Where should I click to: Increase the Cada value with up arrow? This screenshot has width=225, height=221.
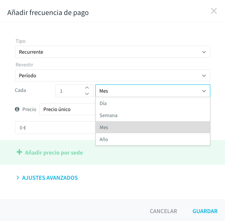[87, 88]
